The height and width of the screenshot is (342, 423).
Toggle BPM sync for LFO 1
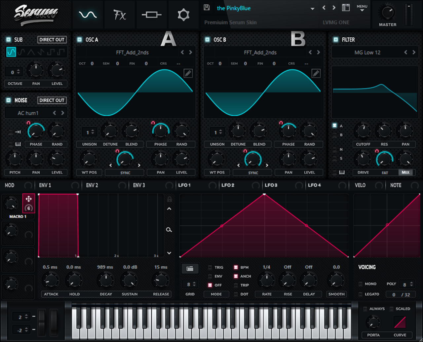coord(235,267)
